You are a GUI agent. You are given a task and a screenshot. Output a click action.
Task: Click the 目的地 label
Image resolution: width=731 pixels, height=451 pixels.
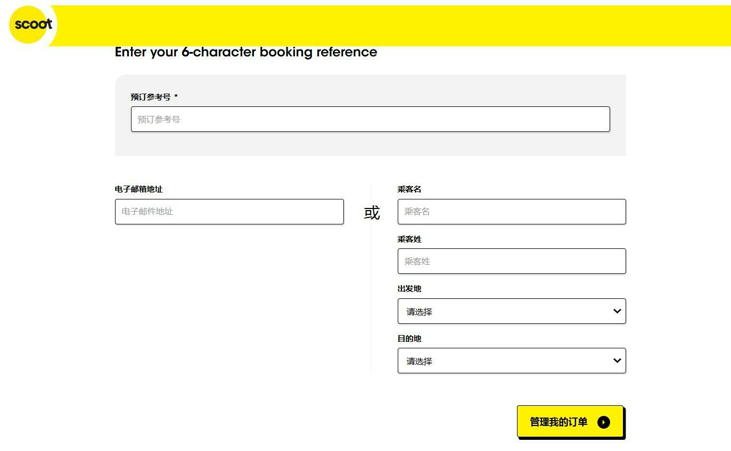[409, 339]
